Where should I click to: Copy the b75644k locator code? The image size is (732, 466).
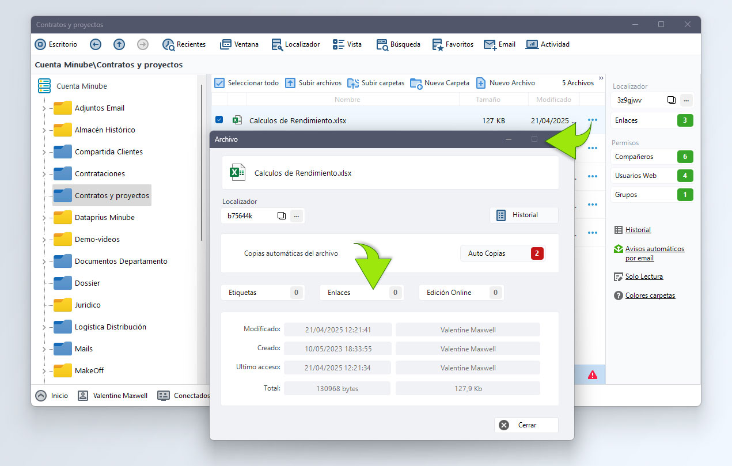(x=281, y=215)
